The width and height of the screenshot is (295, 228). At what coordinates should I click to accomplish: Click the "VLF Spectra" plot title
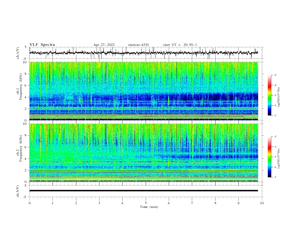click(x=42, y=45)
